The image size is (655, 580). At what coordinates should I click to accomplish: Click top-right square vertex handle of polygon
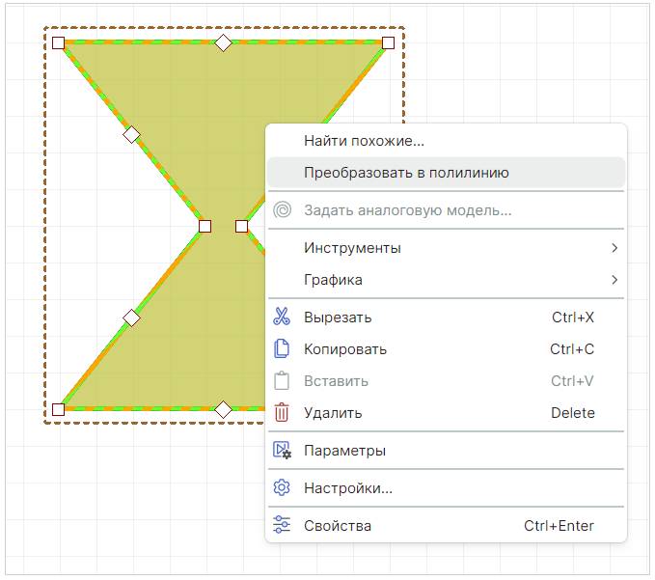pos(388,42)
